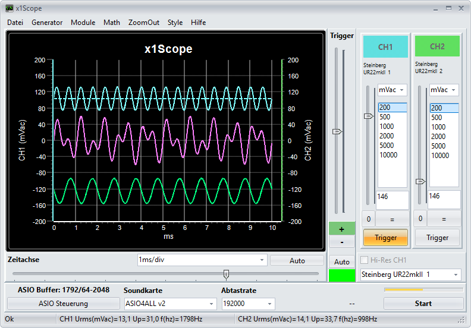Click CH1 equals button

[x=392, y=219]
